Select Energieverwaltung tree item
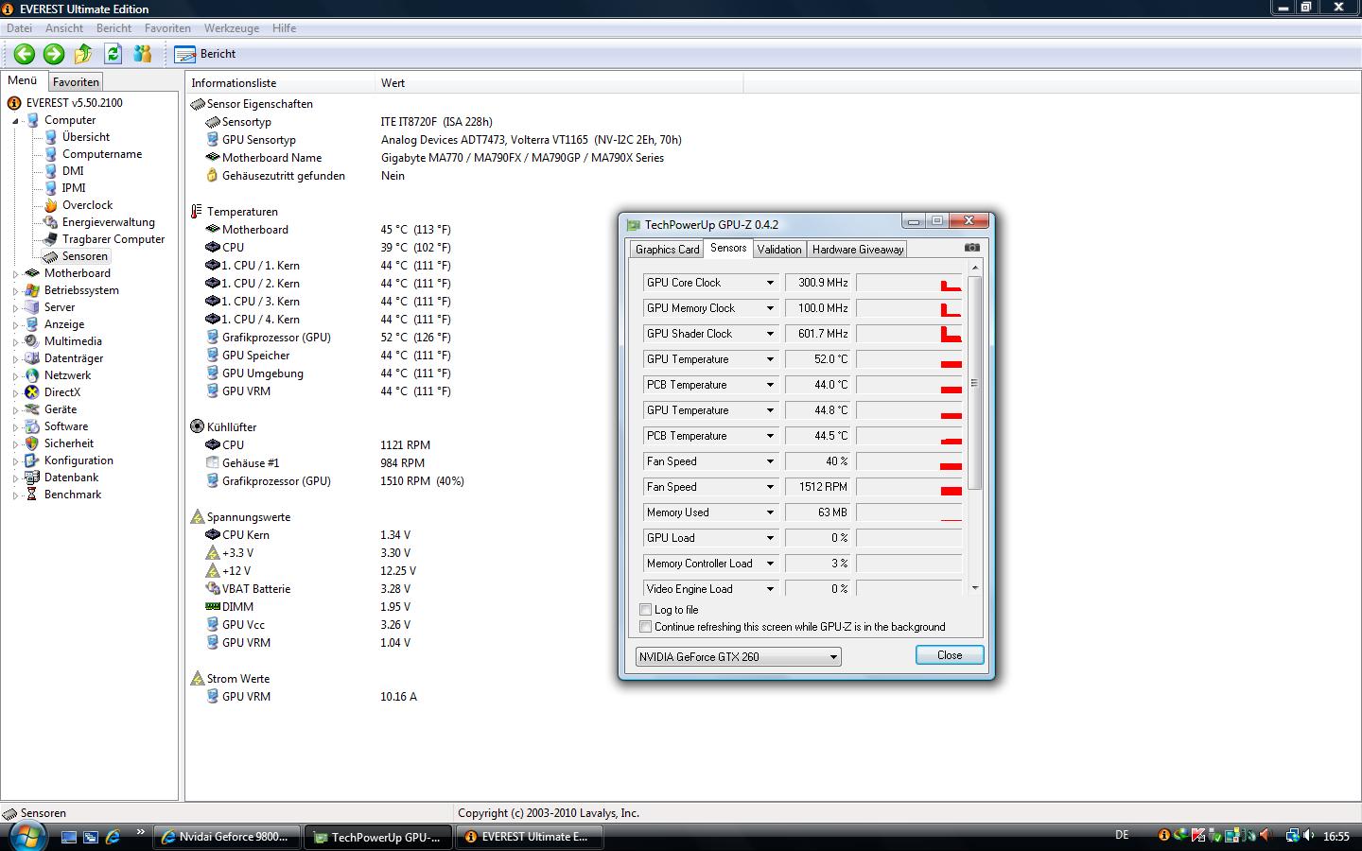This screenshot has width=1362, height=851. [x=108, y=222]
